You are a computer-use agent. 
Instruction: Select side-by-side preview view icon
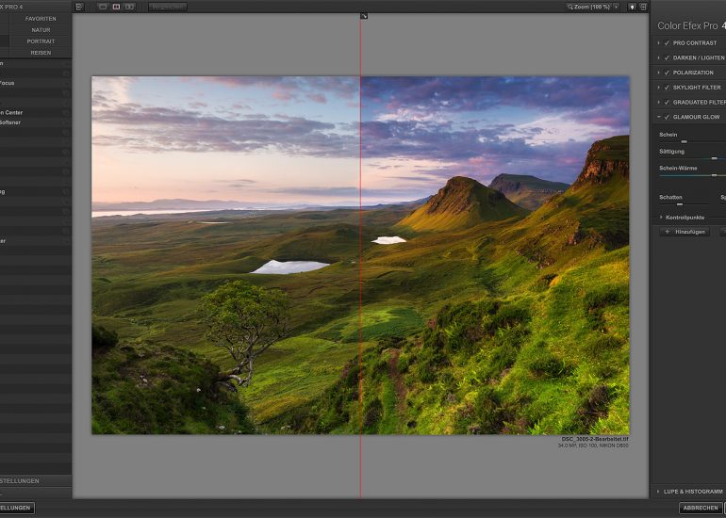click(x=130, y=7)
